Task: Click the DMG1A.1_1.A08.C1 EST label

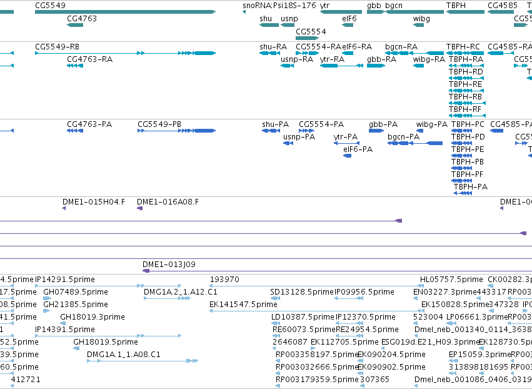Action: [124, 355]
